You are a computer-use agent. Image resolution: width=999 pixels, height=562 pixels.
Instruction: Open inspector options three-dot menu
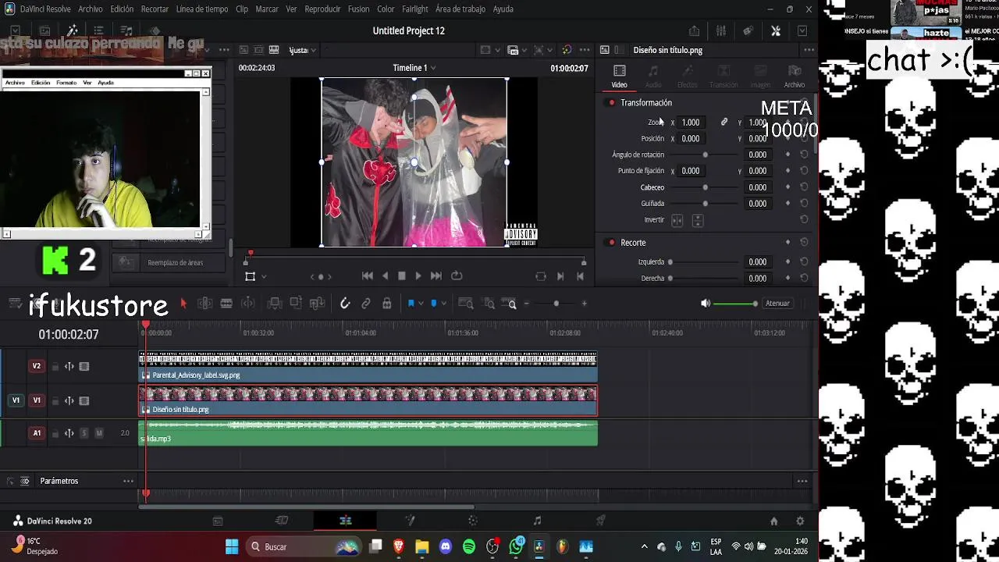pyautogui.click(x=809, y=50)
